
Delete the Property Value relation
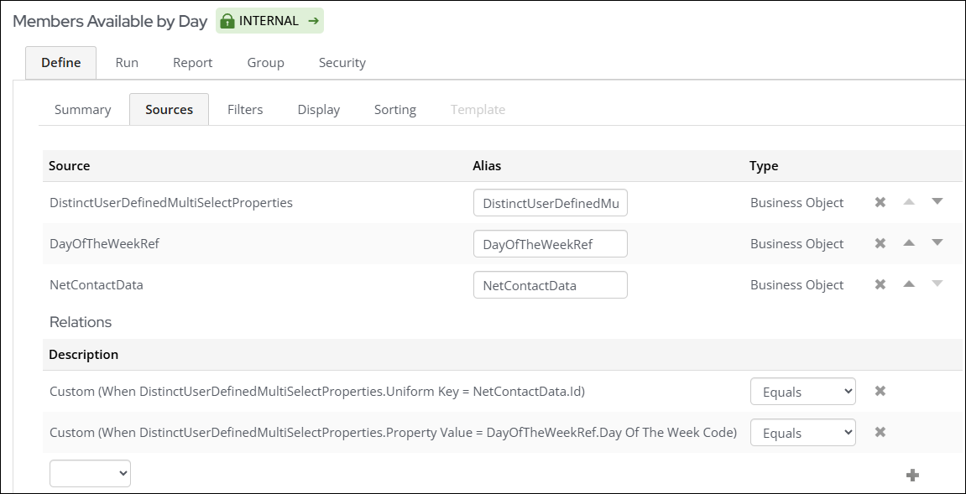(880, 433)
